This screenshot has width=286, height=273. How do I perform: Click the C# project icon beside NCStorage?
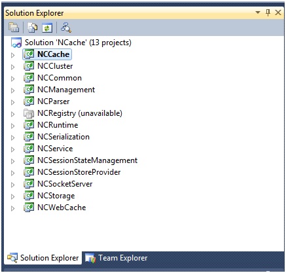(x=29, y=195)
